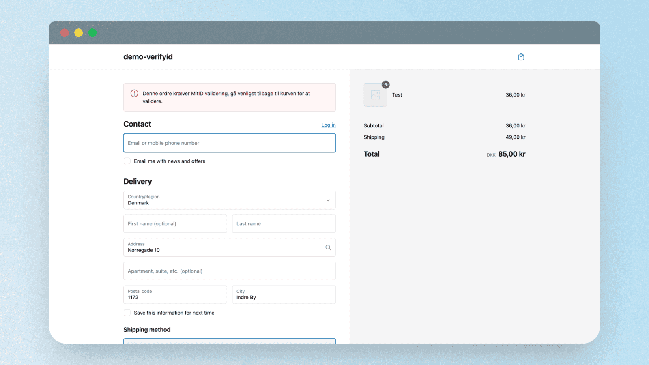Click the Log in link
Image resolution: width=649 pixels, height=365 pixels.
[x=328, y=125]
